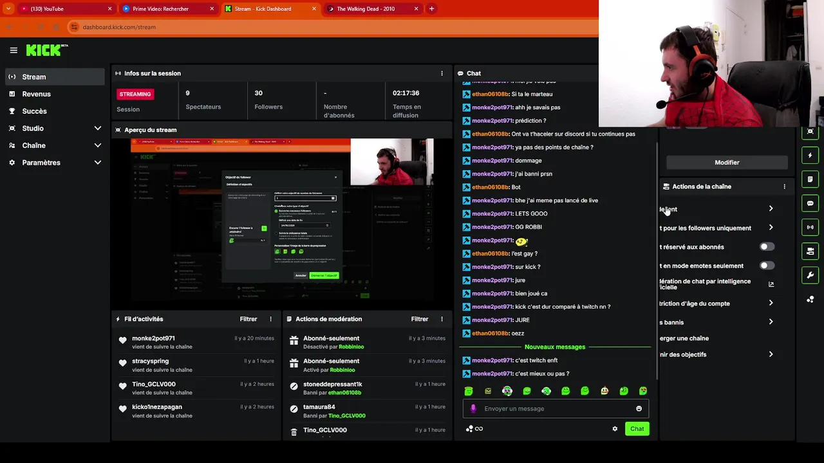The height and width of the screenshot is (463, 824).
Task: Click the ban icon beside tamaura84
Action: tap(294, 409)
